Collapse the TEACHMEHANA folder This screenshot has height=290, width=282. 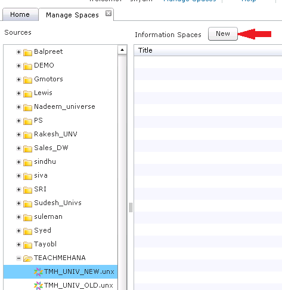point(18,258)
